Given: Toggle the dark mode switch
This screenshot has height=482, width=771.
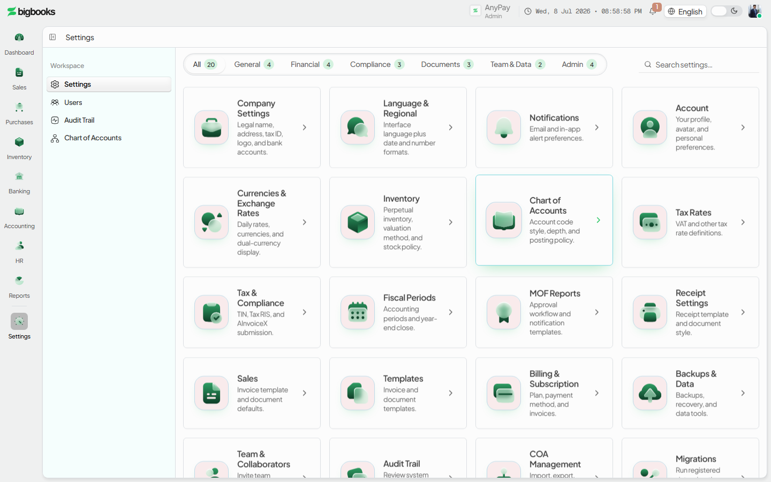Looking at the screenshot, I should coord(727,11).
